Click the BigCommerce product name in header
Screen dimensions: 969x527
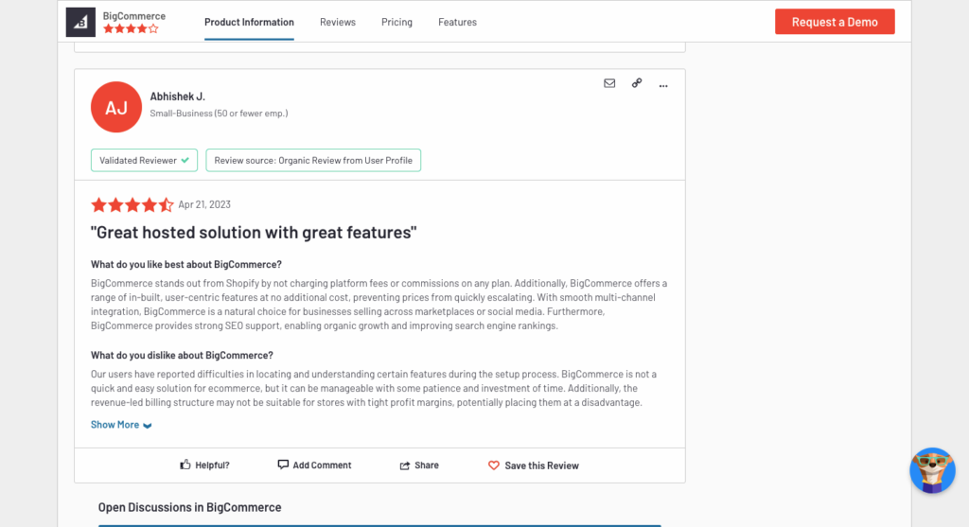(134, 16)
